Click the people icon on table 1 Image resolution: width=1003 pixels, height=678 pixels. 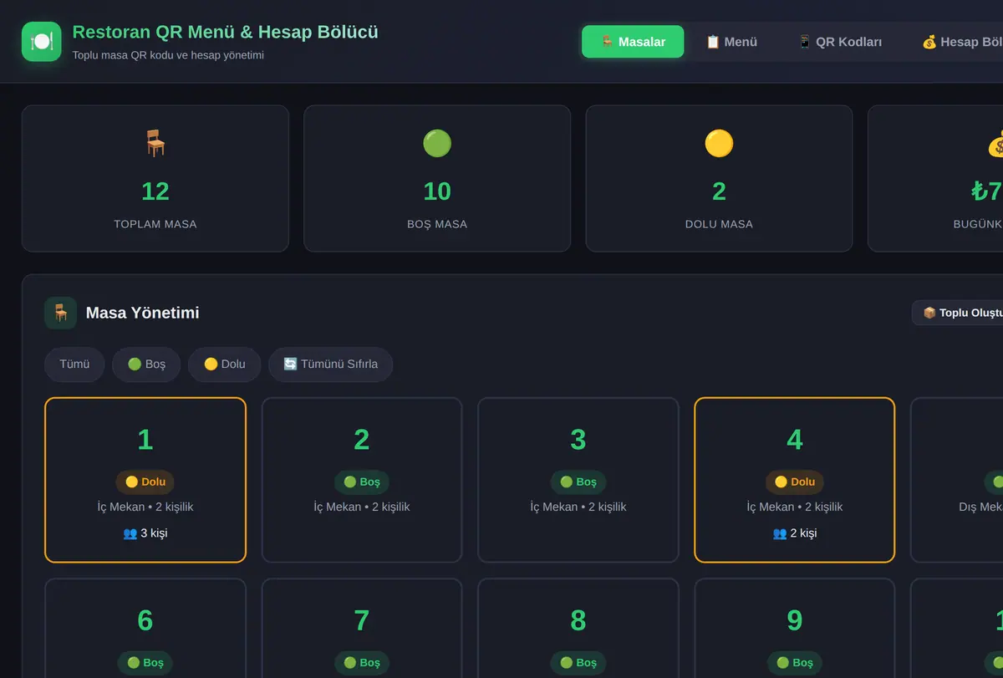click(130, 533)
